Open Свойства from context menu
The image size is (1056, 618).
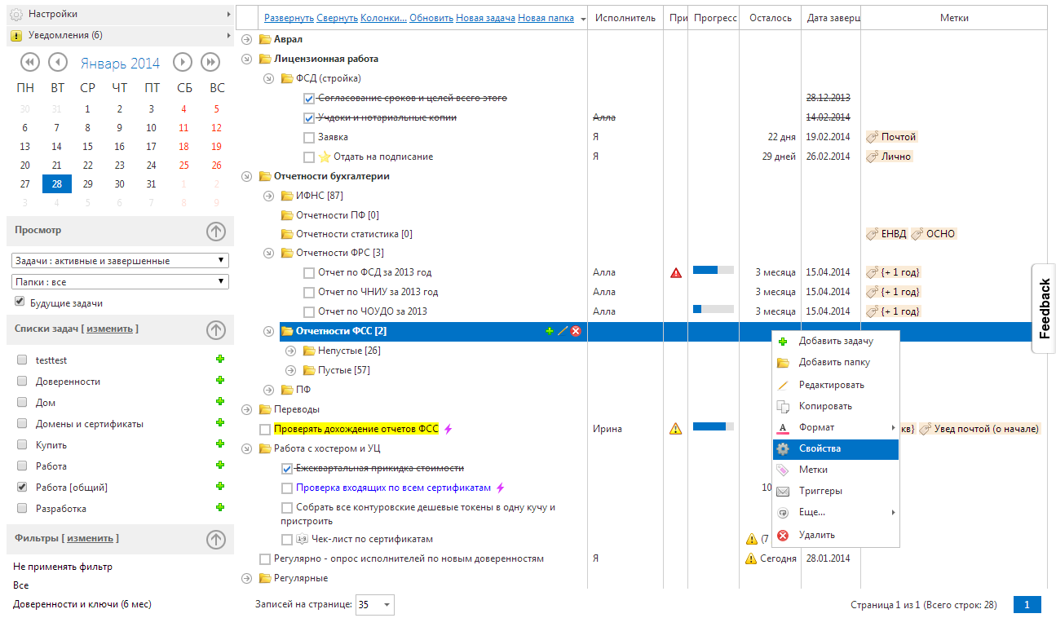pyautogui.click(x=836, y=448)
